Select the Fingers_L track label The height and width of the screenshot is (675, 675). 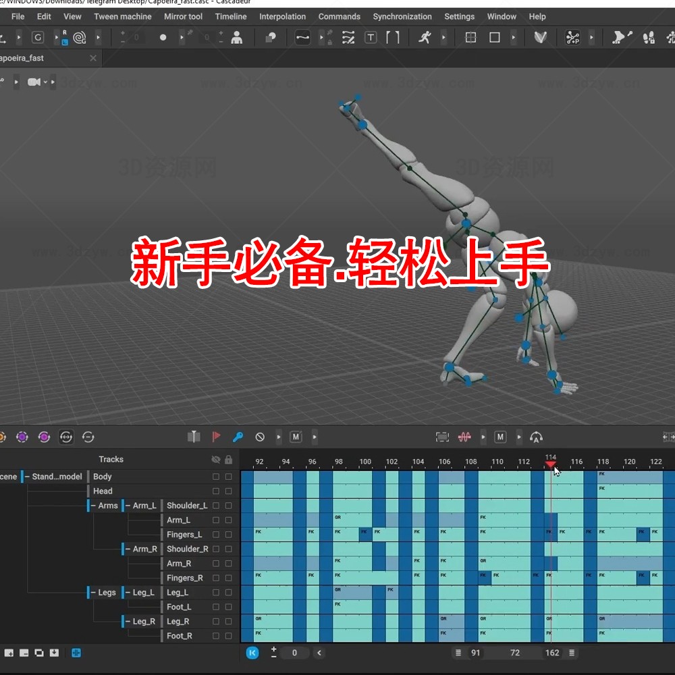tap(184, 535)
